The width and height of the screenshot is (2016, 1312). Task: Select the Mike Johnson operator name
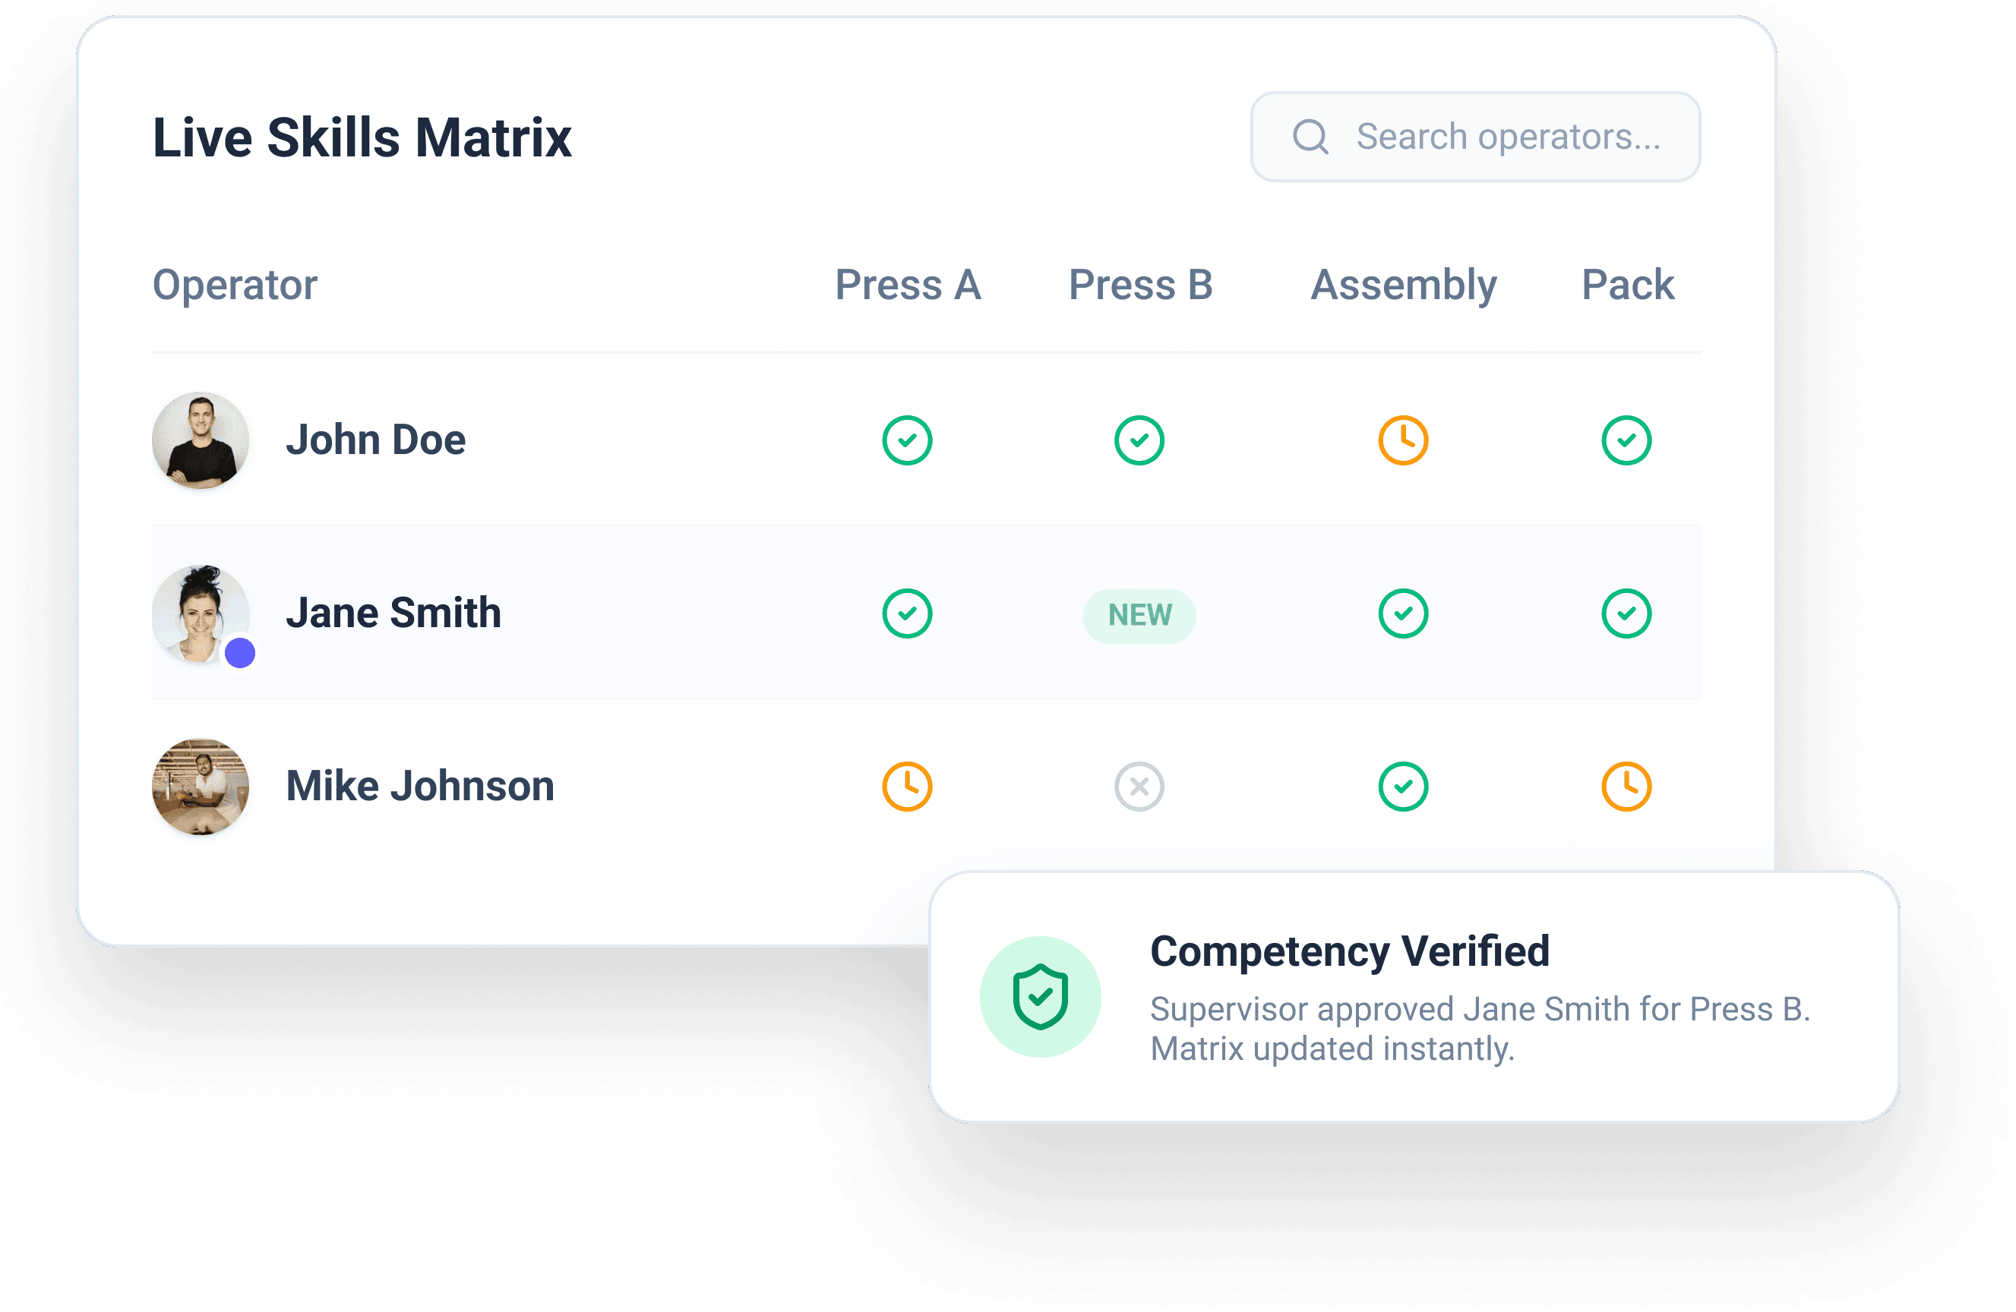click(x=420, y=787)
